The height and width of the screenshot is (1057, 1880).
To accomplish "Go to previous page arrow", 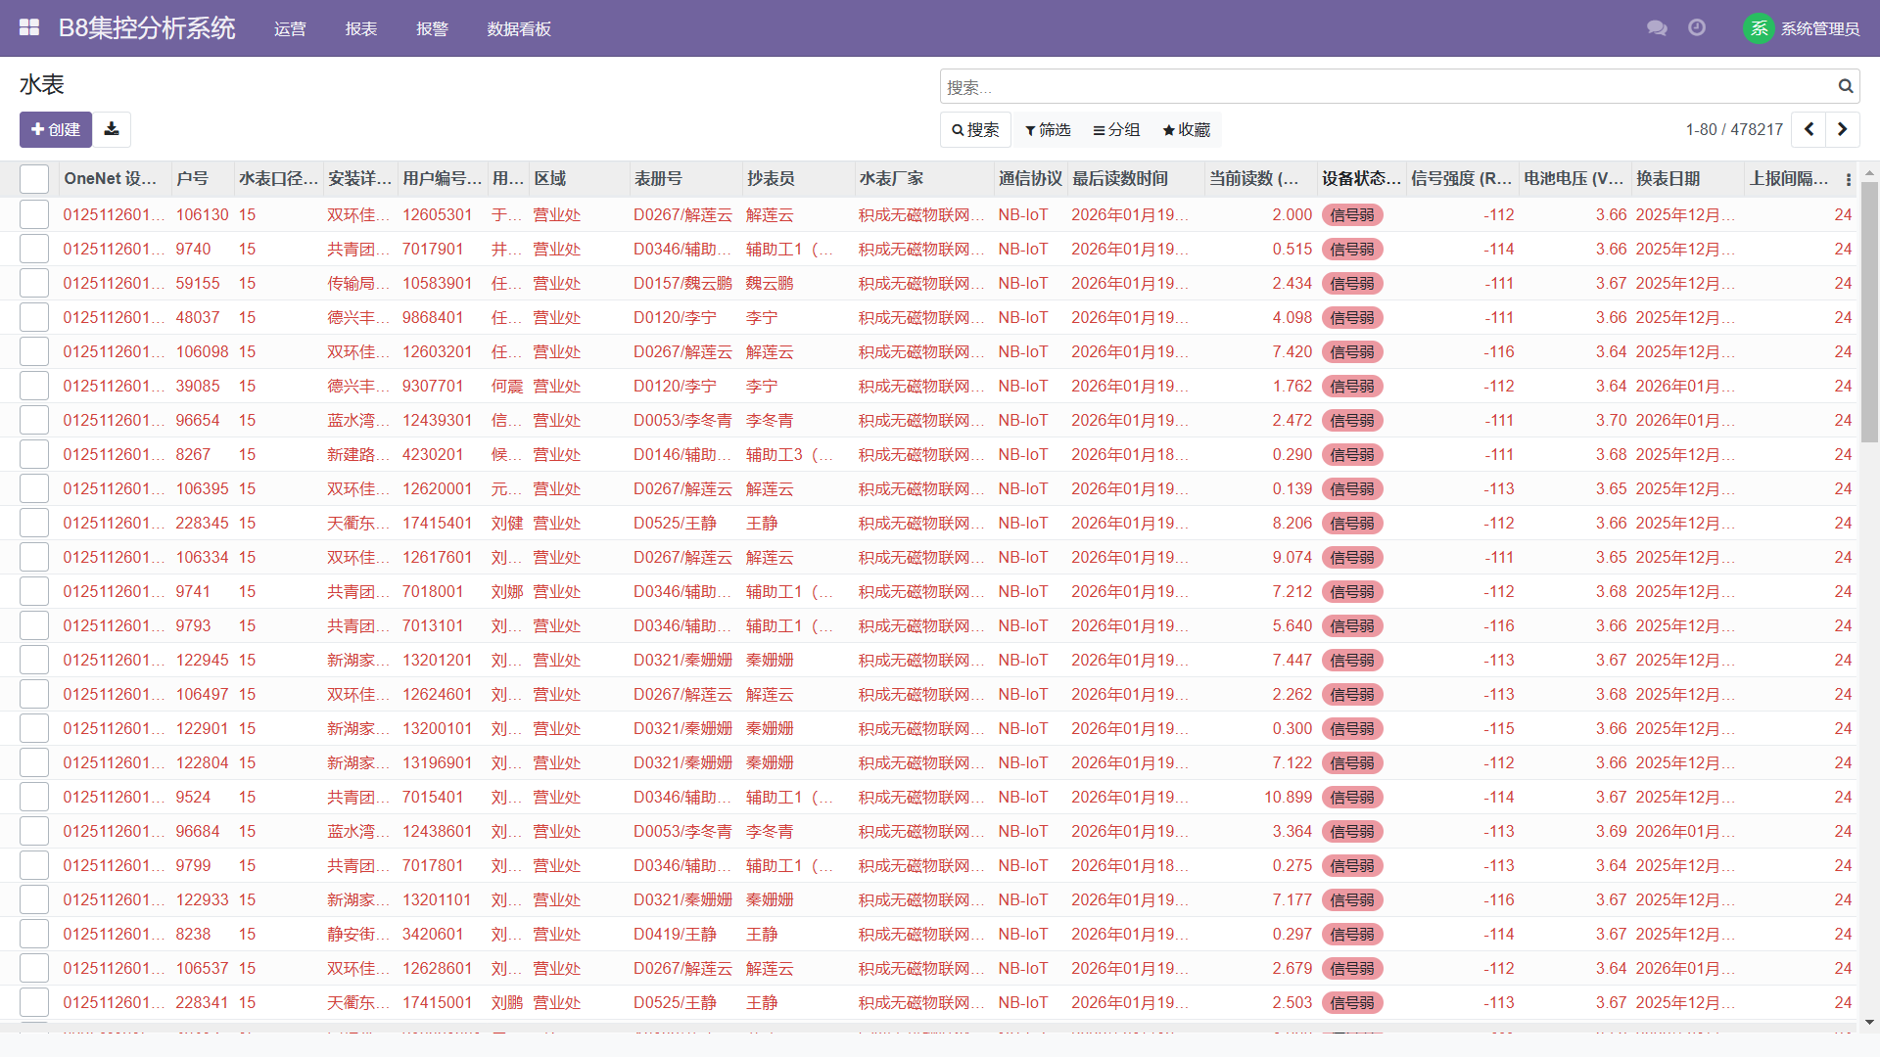I will pyautogui.click(x=1809, y=129).
